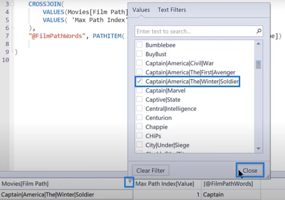Click the [@FilmPathWords] column header
The height and width of the screenshot is (200, 285).
point(231,184)
